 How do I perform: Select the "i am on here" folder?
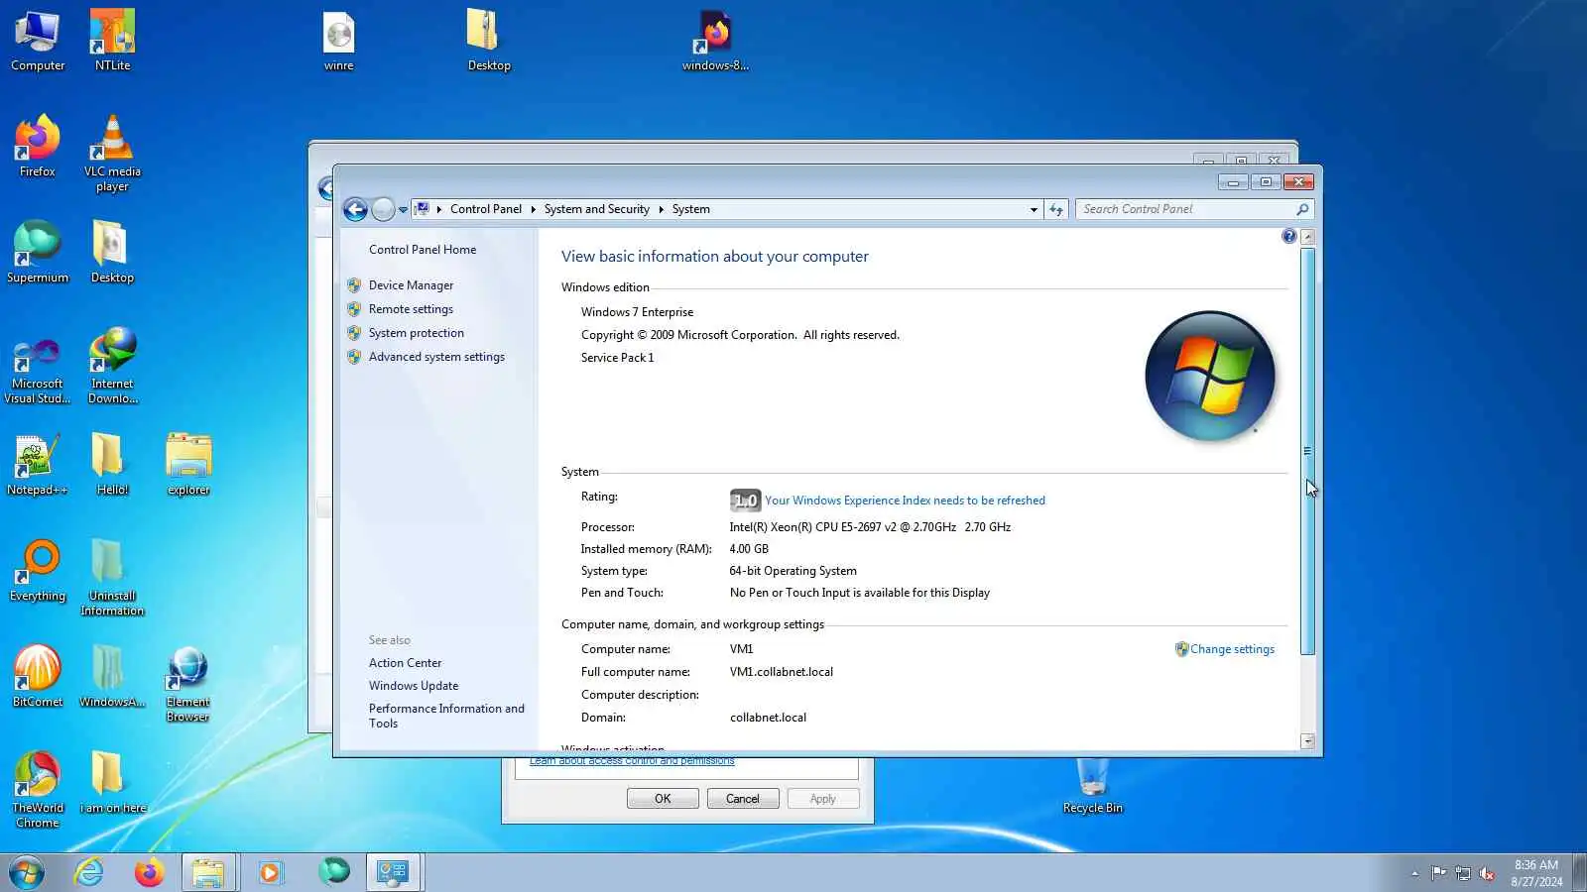click(x=112, y=783)
